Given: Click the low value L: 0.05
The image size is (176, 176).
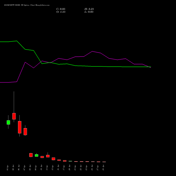Looking at the screenshot, I should (89, 12).
